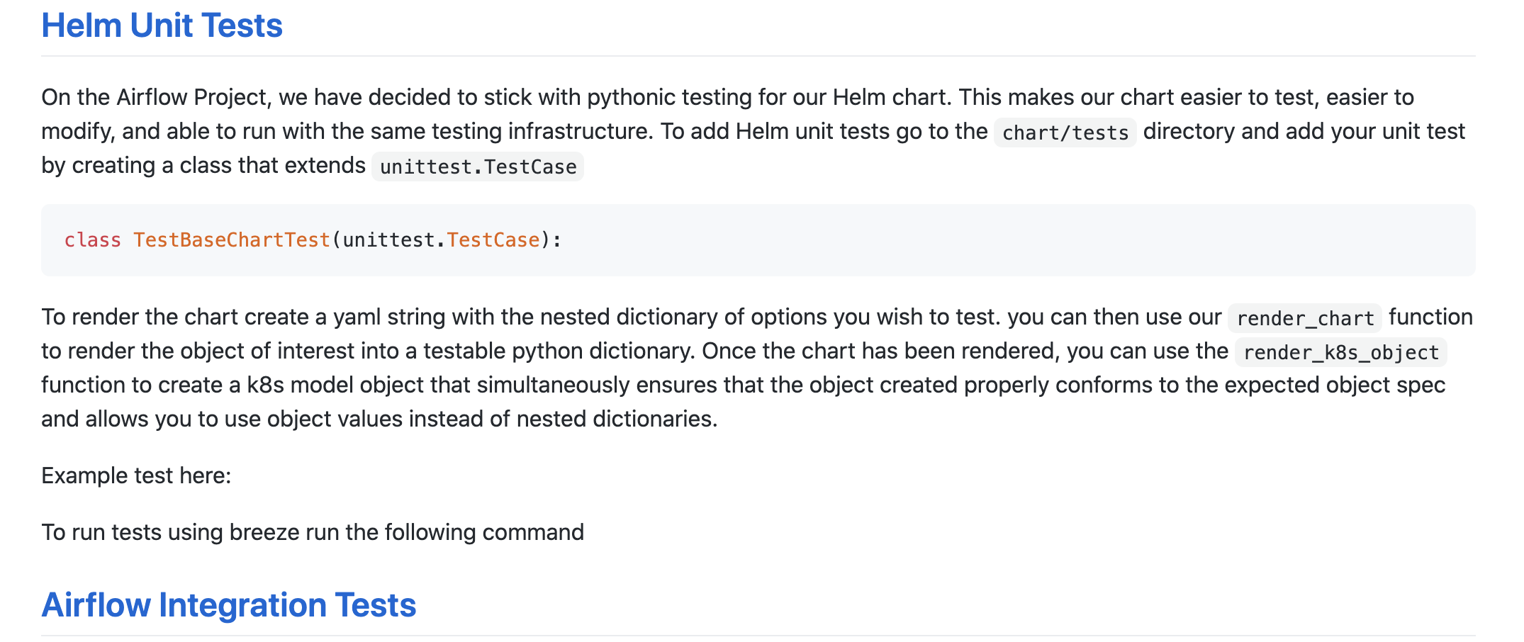The width and height of the screenshot is (1524, 642).
Task: Click the chart/tests inline code
Action: (x=1065, y=133)
